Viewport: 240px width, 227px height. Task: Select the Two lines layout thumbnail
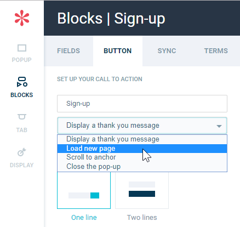142,190
